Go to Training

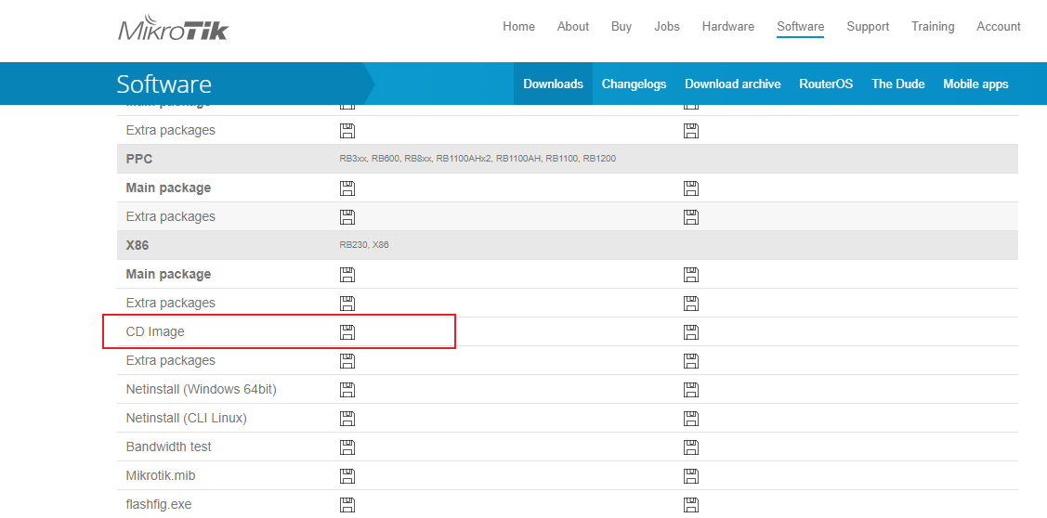pos(933,27)
